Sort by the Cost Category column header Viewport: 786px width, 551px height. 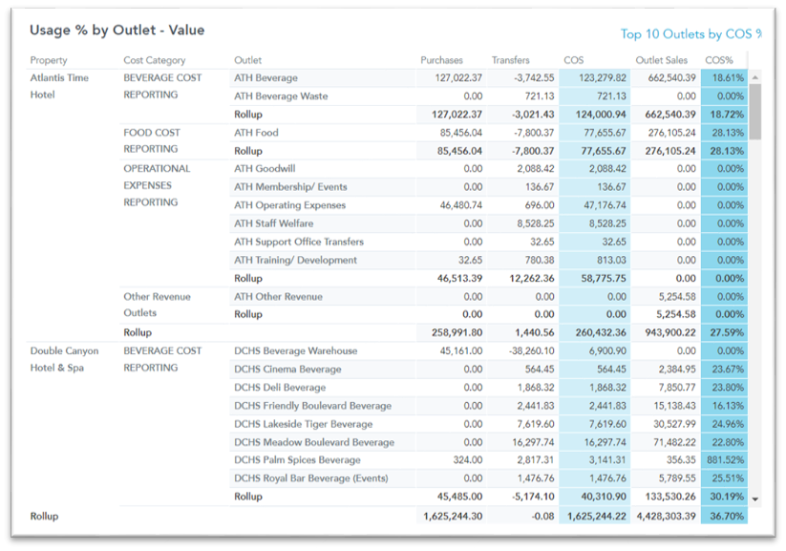tap(155, 60)
